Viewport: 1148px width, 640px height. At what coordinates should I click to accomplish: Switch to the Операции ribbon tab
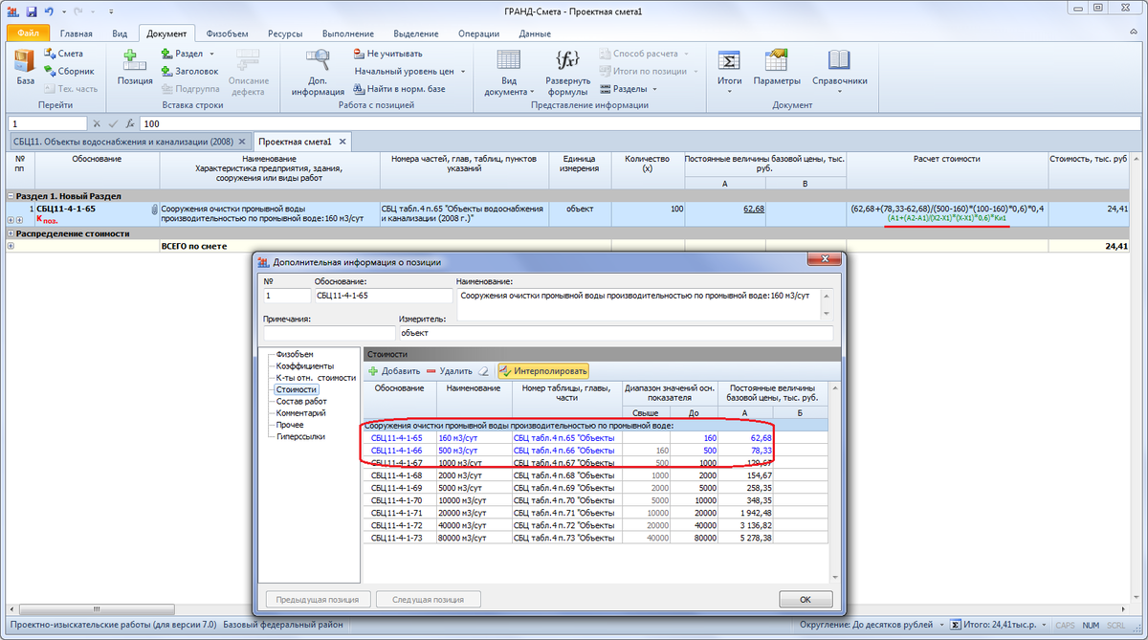[x=479, y=33]
